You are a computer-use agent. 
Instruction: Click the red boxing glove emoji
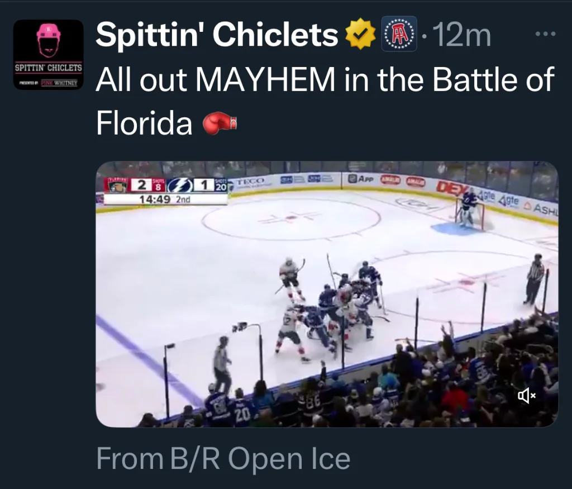pos(220,122)
